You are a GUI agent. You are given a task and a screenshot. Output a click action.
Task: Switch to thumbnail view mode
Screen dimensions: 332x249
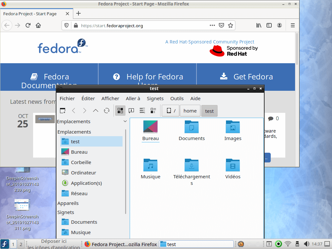tap(131, 111)
